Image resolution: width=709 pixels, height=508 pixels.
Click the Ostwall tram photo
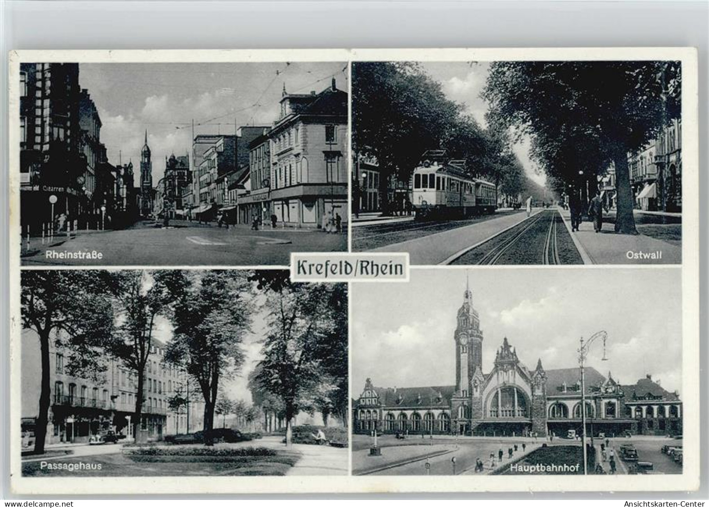(516, 163)
